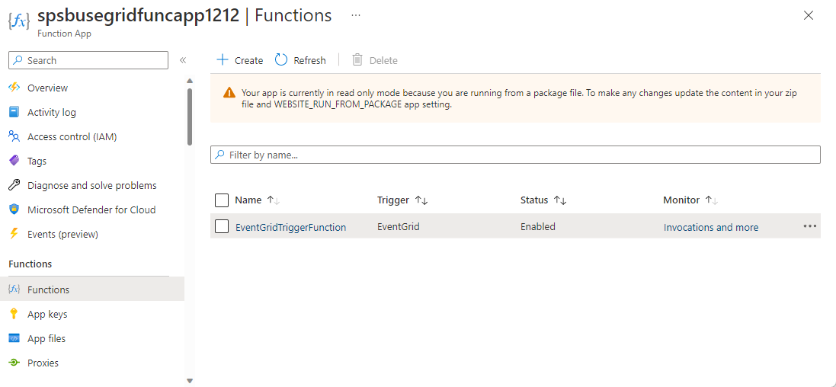Click Invocations and more link
Screen dimensions: 836x387
coord(710,227)
